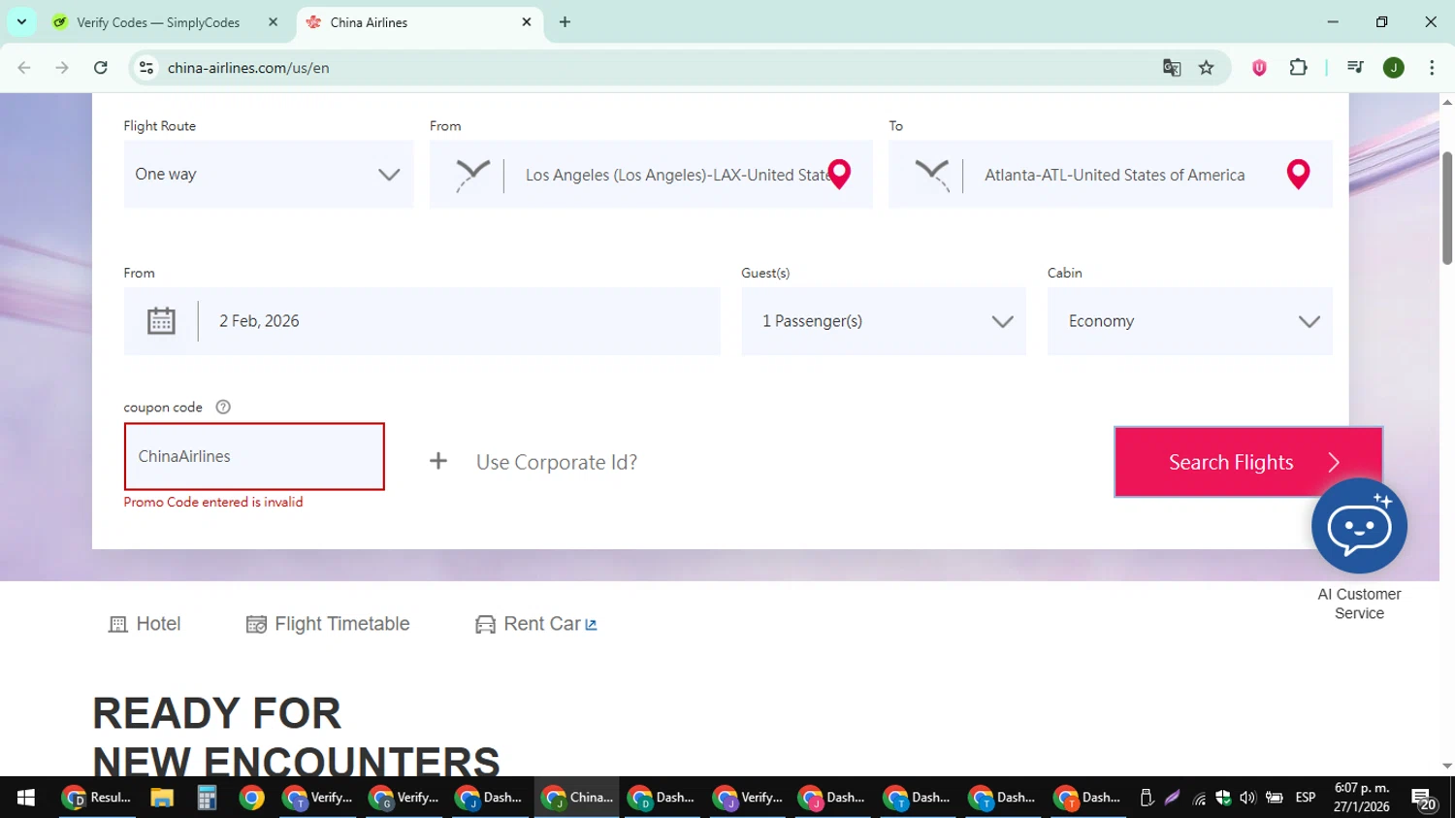This screenshot has height=818, width=1455.
Task: Click the arrival airplane icon in To field
Action: coord(932,175)
